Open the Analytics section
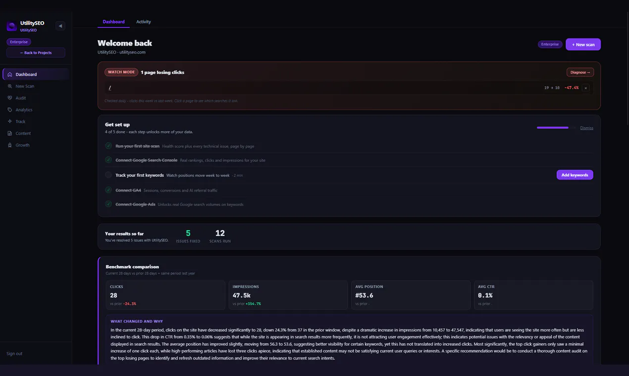This screenshot has width=629, height=376. coord(36,110)
